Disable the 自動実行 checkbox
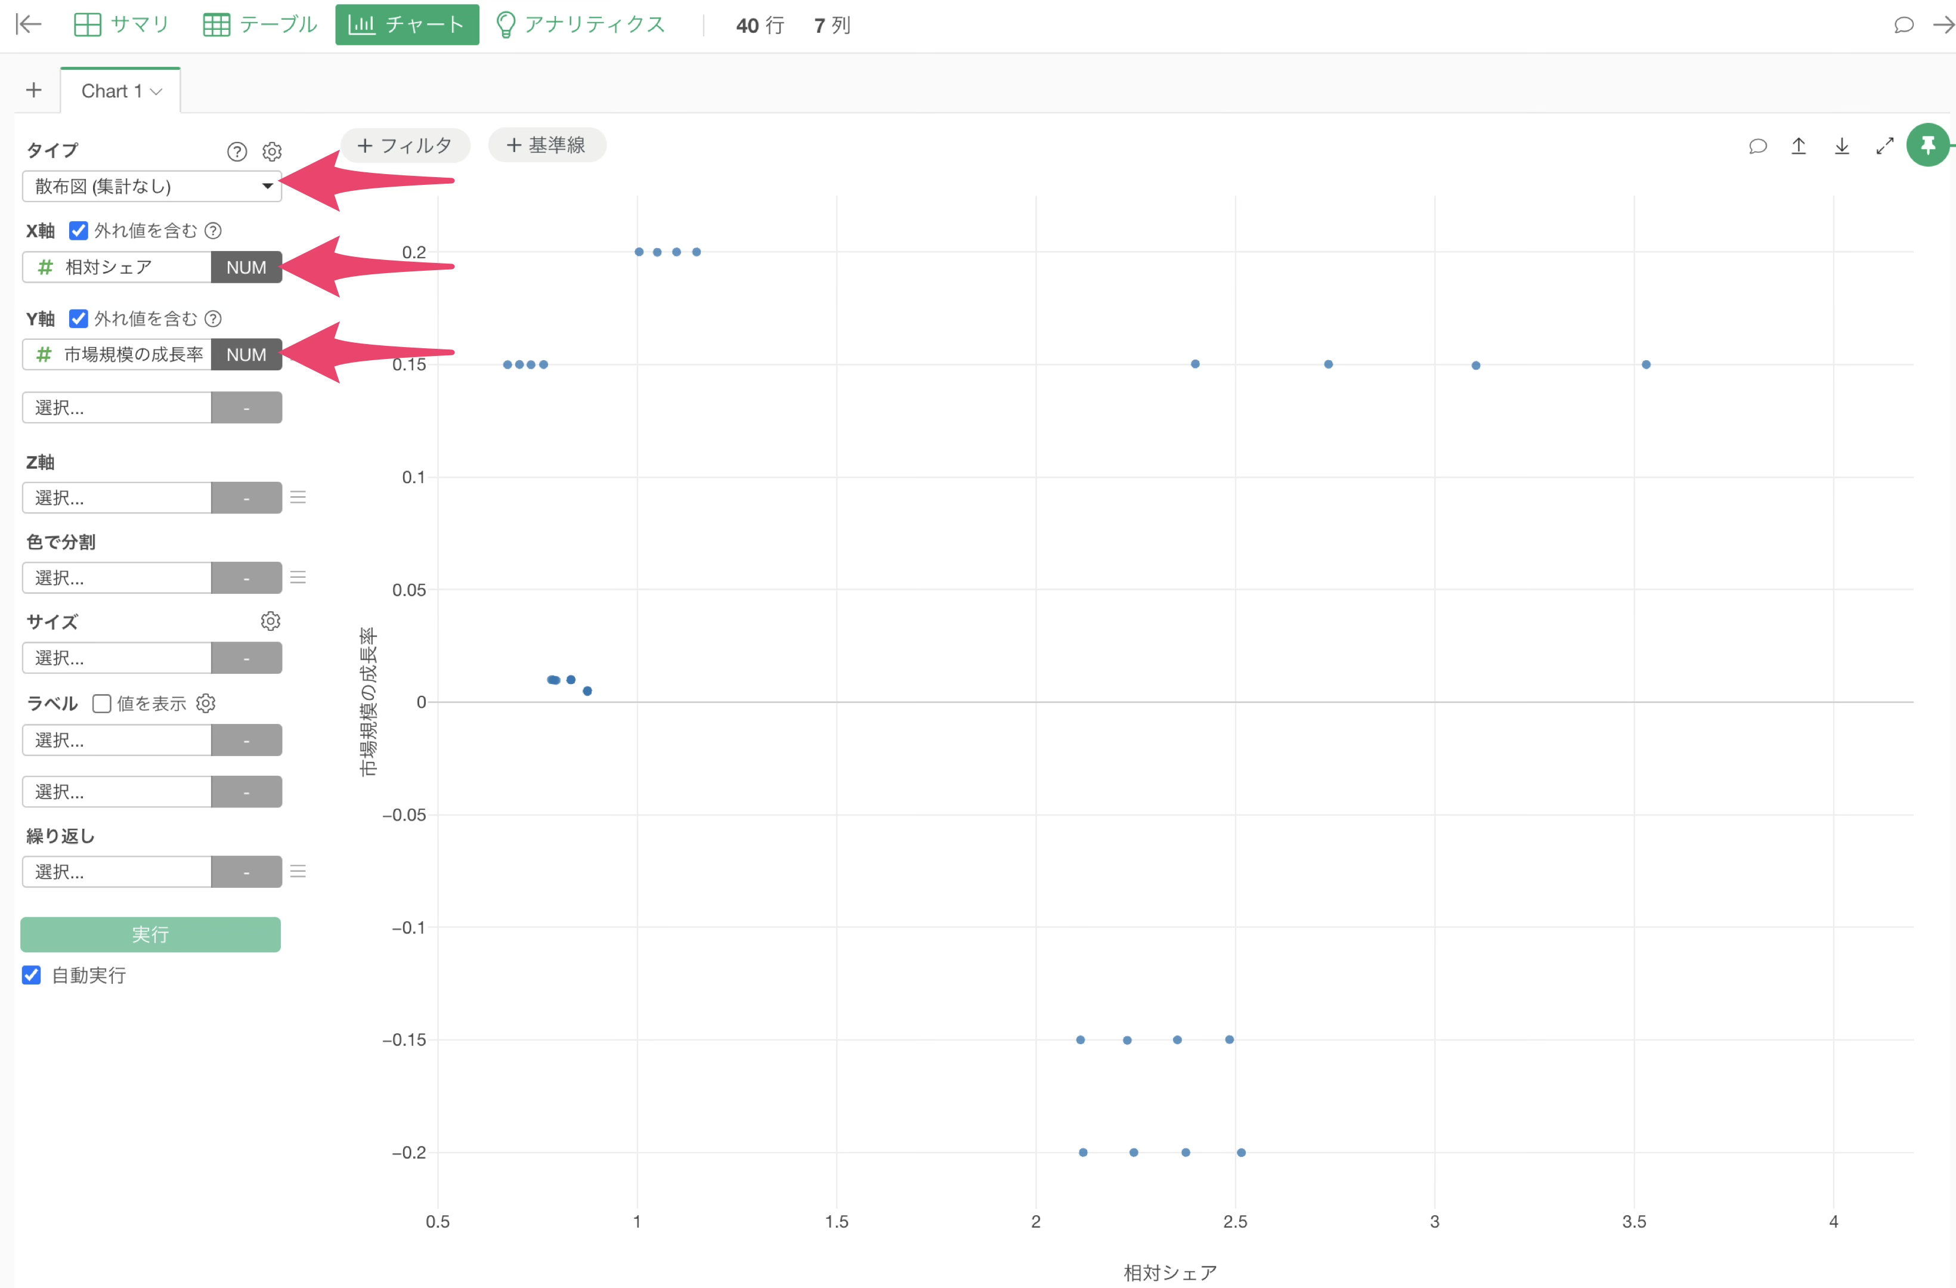Screen dimensions: 1956x1288 click(31, 975)
